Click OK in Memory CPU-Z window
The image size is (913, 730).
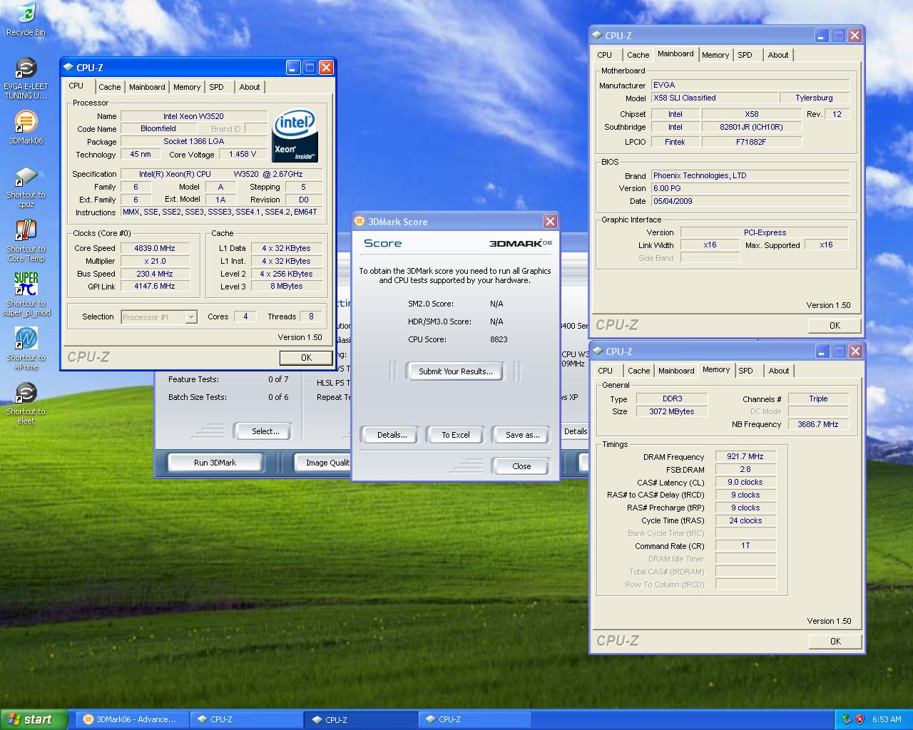coord(835,641)
